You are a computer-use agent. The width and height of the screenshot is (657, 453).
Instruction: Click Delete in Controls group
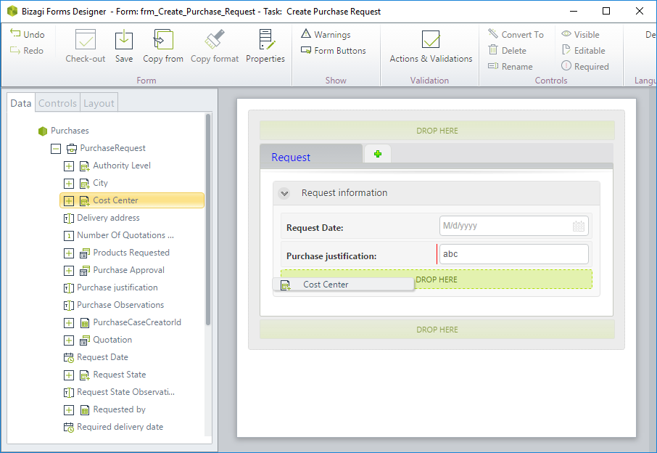click(508, 50)
